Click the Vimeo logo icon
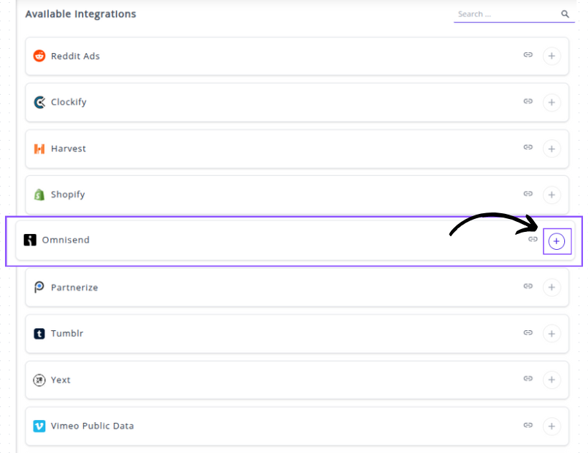This screenshot has width=588, height=453. click(x=39, y=426)
